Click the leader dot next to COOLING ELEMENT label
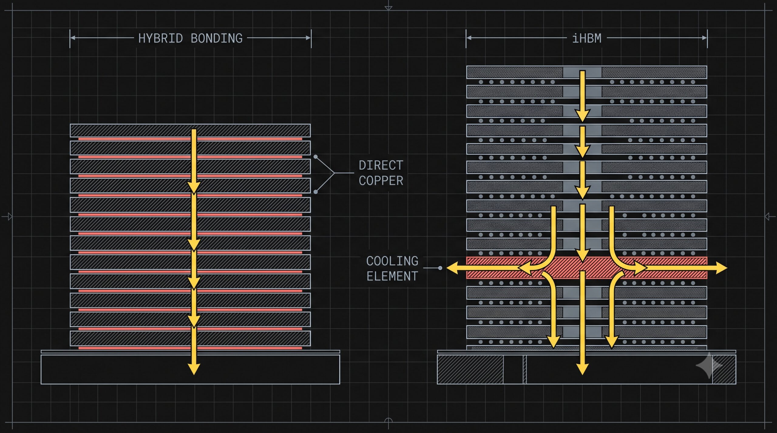The image size is (777, 433). click(x=440, y=268)
